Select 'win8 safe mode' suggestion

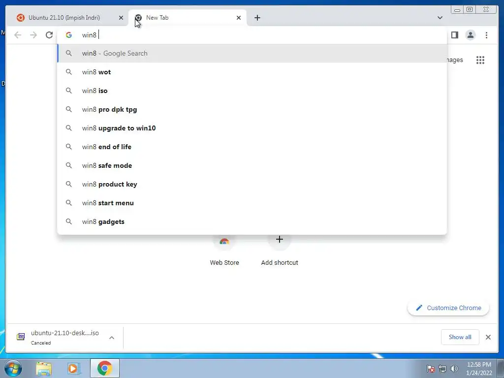click(252, 165)
